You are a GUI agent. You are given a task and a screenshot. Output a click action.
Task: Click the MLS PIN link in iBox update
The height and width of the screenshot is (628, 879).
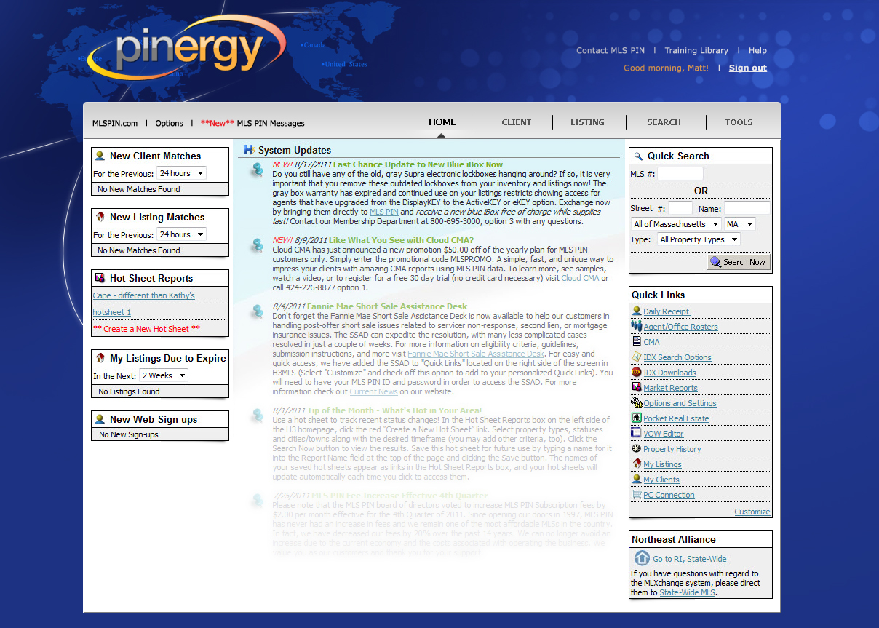[x=384, y=212]
